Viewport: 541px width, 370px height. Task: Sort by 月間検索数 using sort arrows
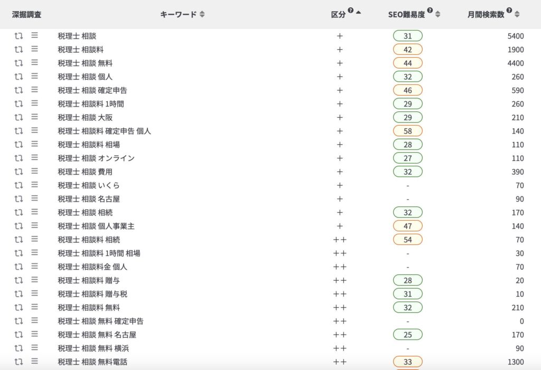click(x=517, y=15)
